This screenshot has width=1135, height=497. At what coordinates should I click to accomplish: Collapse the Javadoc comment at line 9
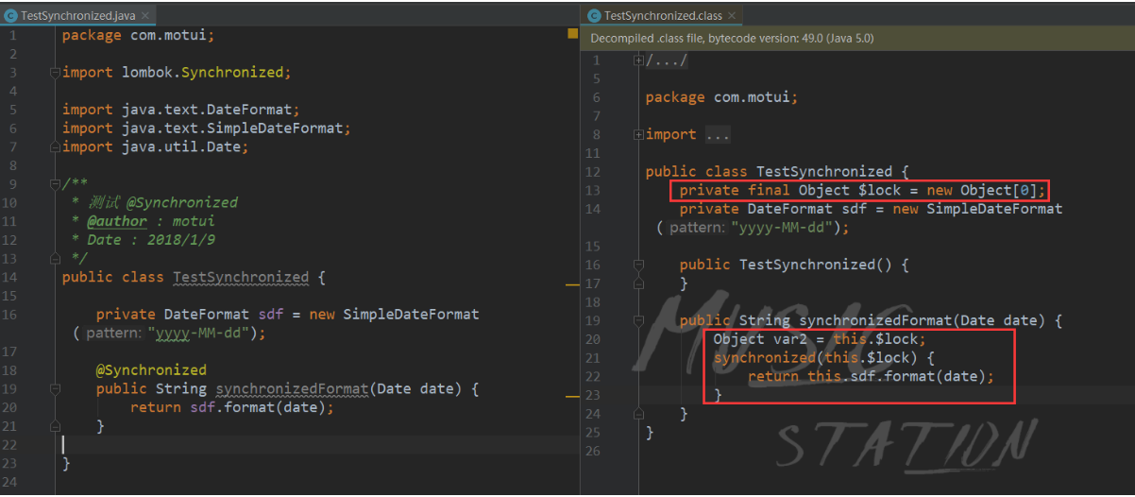click(x=54, y=183)
